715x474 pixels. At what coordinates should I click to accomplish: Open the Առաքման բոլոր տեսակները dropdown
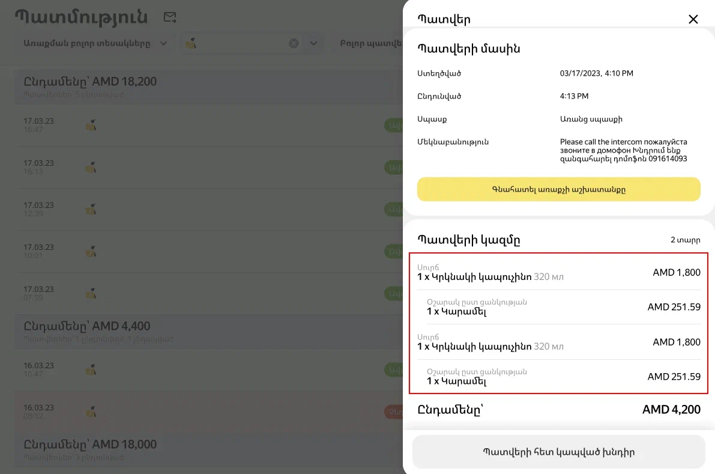[x=95, y=43]
